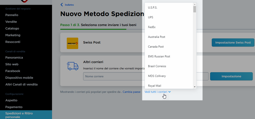Screen dimensions: 255x119
Task: Open Aspetto in the sidebar
Action: pyautogui.click(x=11, y=100)
